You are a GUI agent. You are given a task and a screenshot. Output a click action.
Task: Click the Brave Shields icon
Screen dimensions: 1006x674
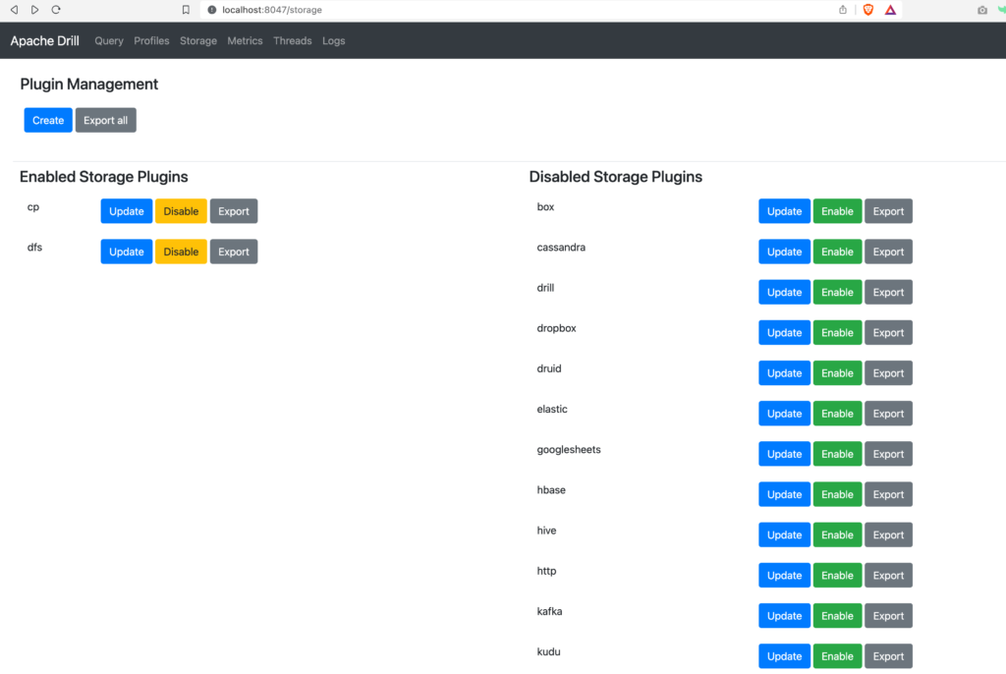[868, 10]
